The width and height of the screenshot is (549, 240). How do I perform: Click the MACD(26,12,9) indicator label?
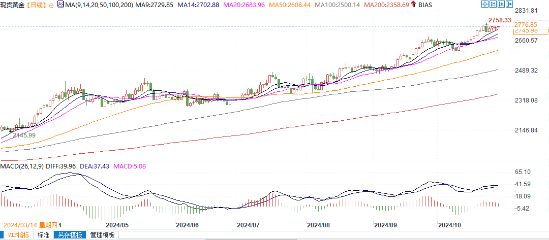pos(22,166)
